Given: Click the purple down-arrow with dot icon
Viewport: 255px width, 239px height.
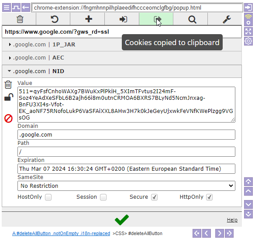Looking at the screenshot, I should [x=248, y=214].
